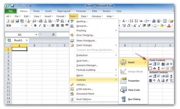
Task: Click the Filter funnel icon
Action: tap(141, 21)
